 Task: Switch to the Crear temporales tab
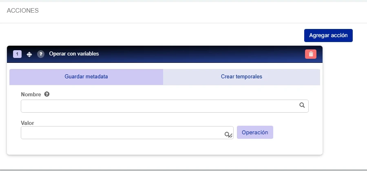(x=241, y=77)
